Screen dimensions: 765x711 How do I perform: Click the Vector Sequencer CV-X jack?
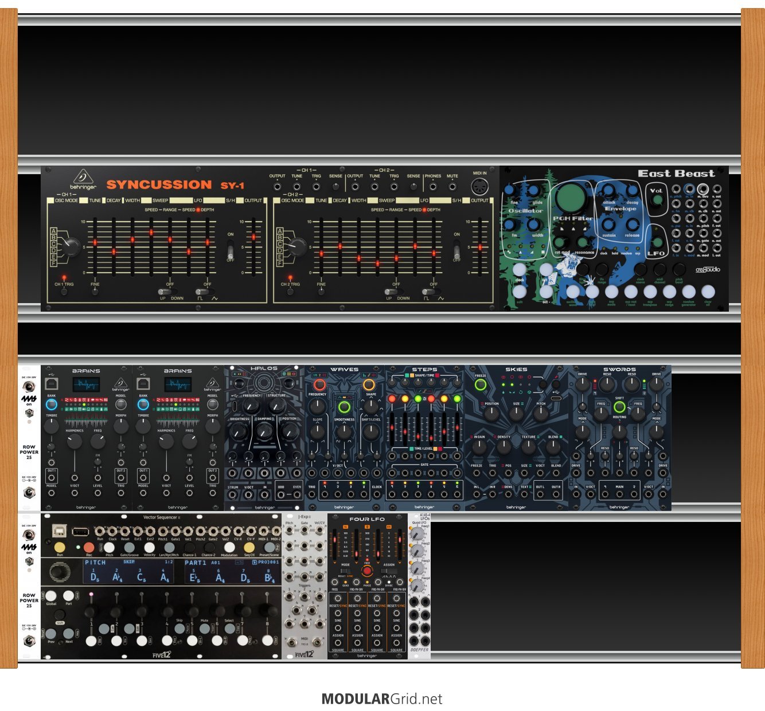(237, 531)
